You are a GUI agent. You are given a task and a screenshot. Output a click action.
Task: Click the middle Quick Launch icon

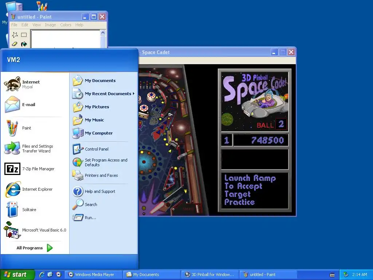(50, 275)
